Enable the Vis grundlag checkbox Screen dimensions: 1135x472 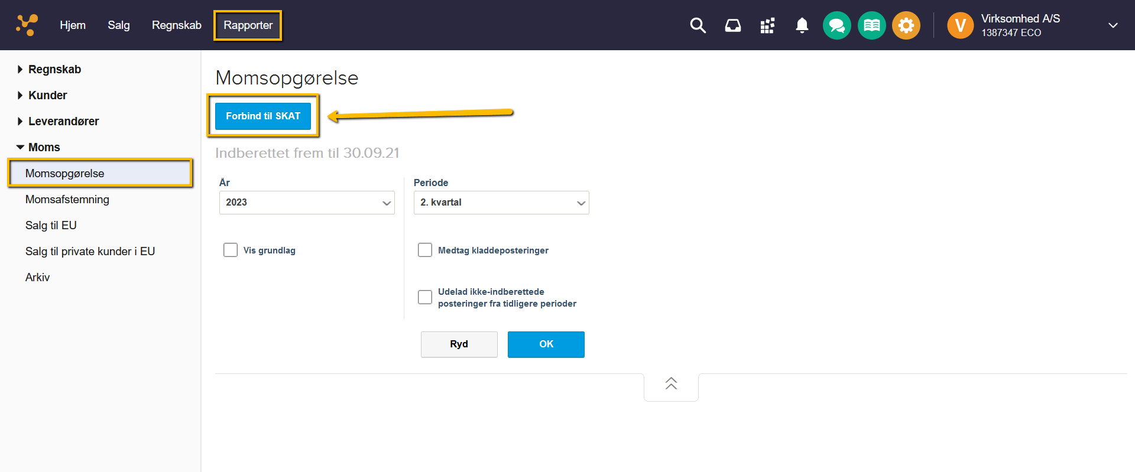[x=231, y=250]
